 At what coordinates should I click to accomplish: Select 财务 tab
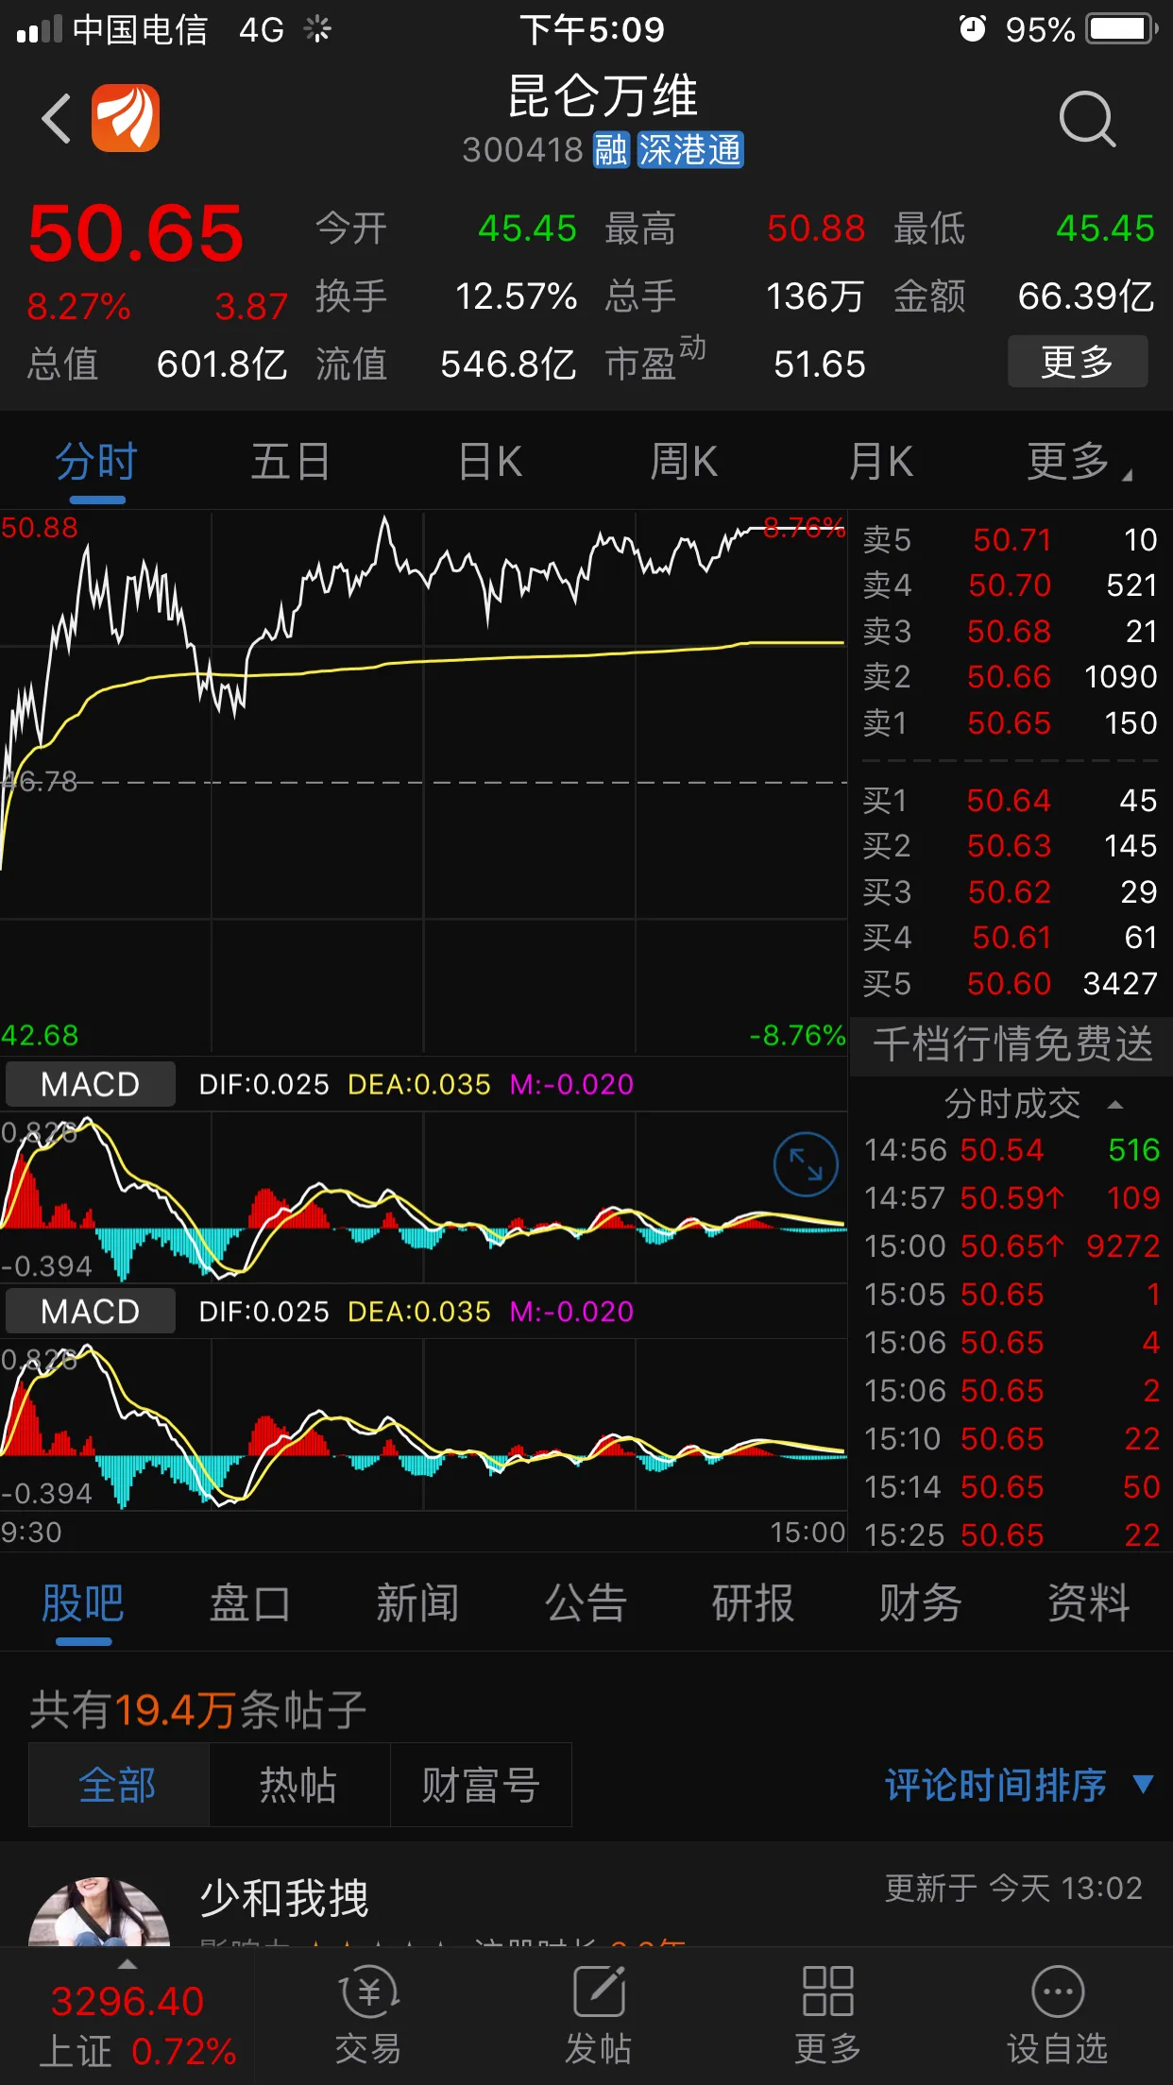[x=920, y=1603]
